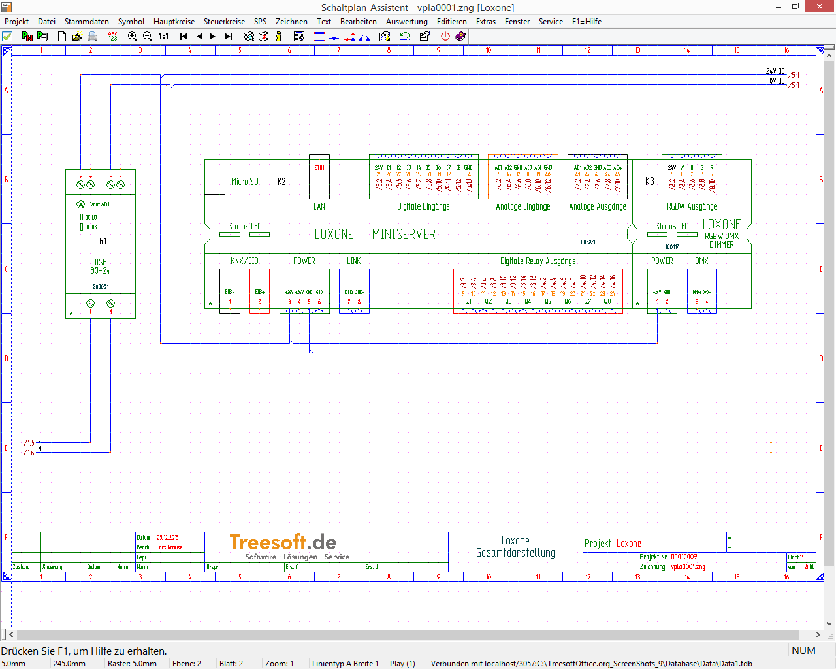The width and height of the screenshot is (836, 669).
Task: Open the Steuerkreise menu
Action: [224, 22]
